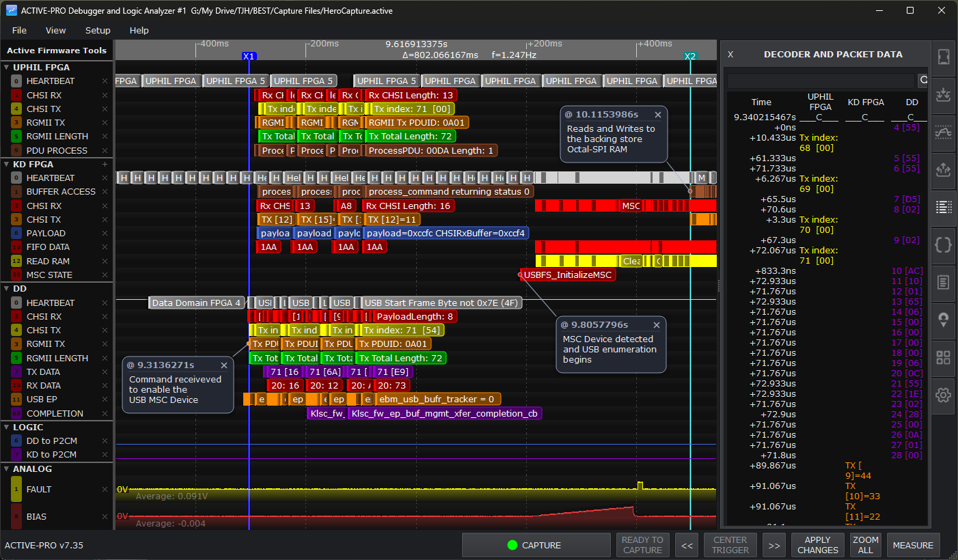The width and height of the screenshot is (958, 560).
Task: Click UPHIL CHSI RX red channel badge 2
Action: [16, 96]
